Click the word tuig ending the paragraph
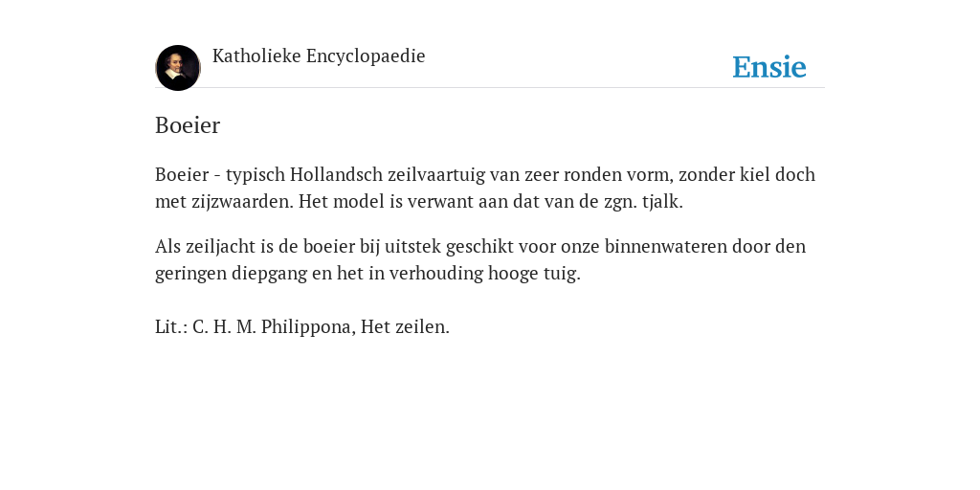 [562, 274]
